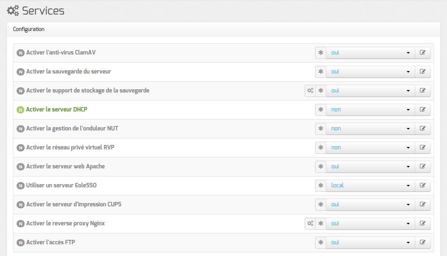Click label Activer le reverse proxy Nginx
Viewport: 447px width, 256px height.
65,223
